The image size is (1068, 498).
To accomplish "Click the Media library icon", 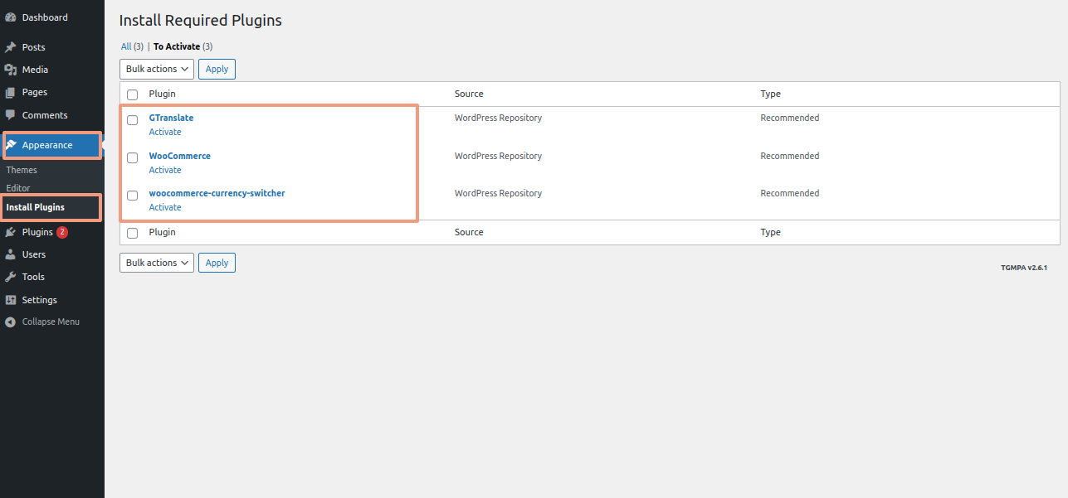I will 11,70.
